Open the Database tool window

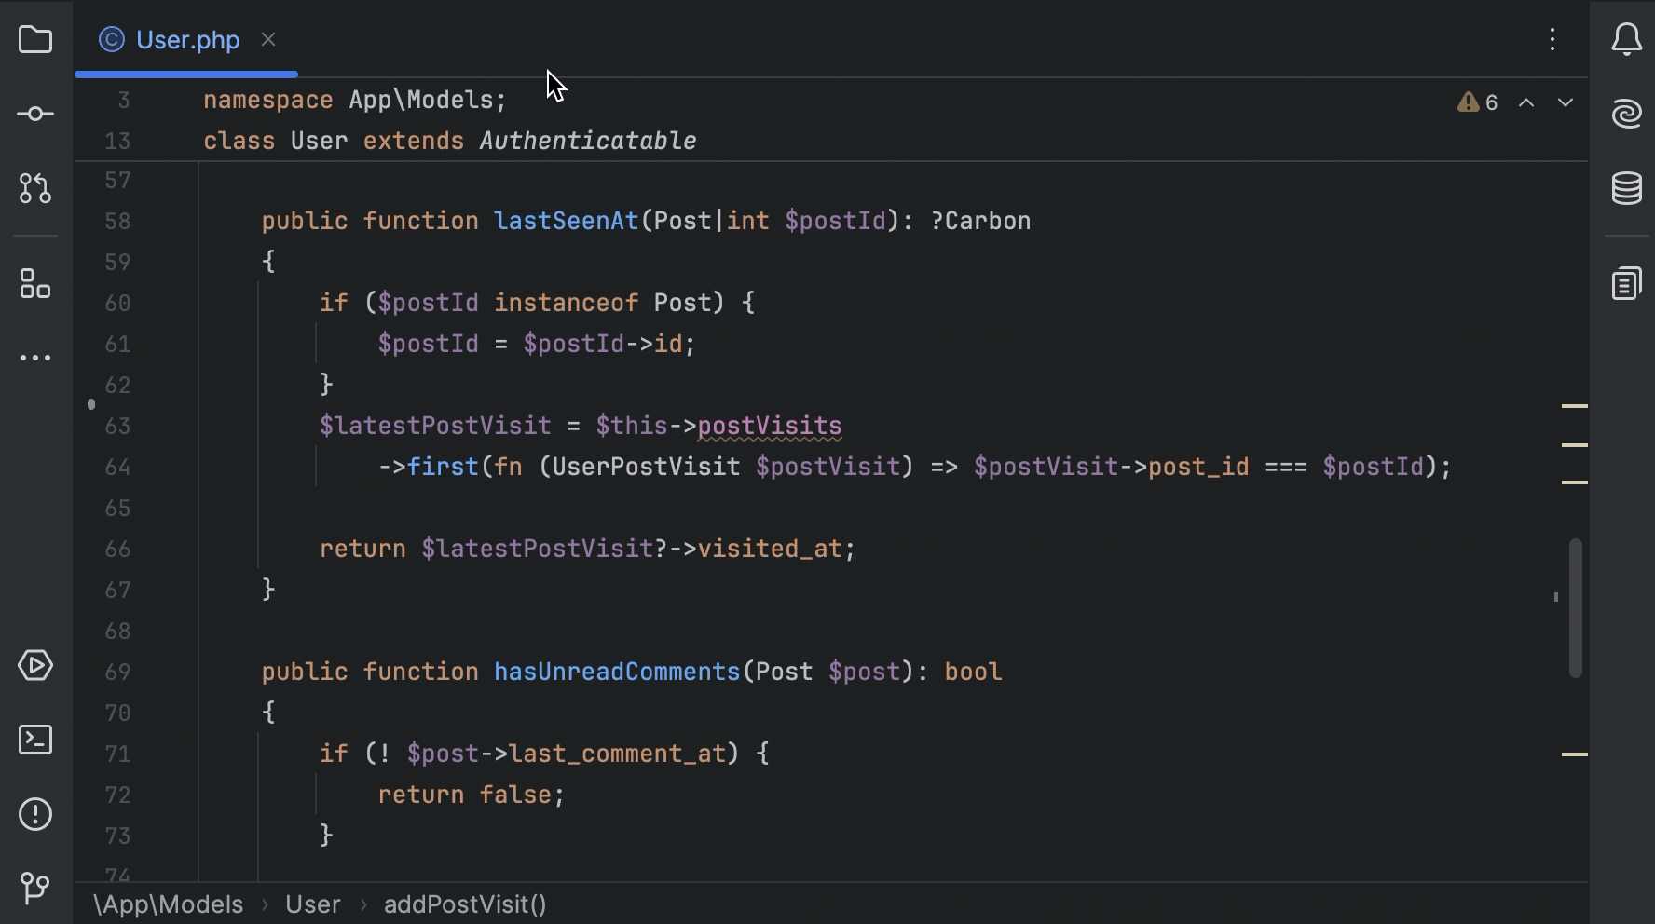(1627, 188)
